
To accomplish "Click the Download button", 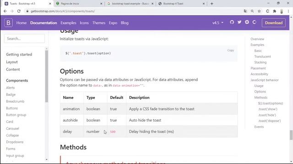I will [x=274, y=23].
